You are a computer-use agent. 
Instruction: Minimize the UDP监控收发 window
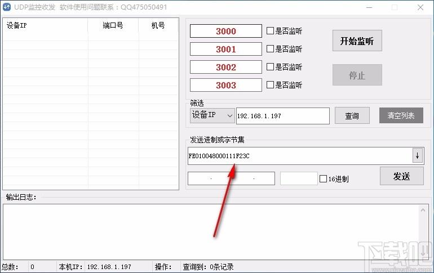(x=369, y=7)
